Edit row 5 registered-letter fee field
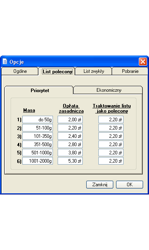 click(x=111, y=153)
